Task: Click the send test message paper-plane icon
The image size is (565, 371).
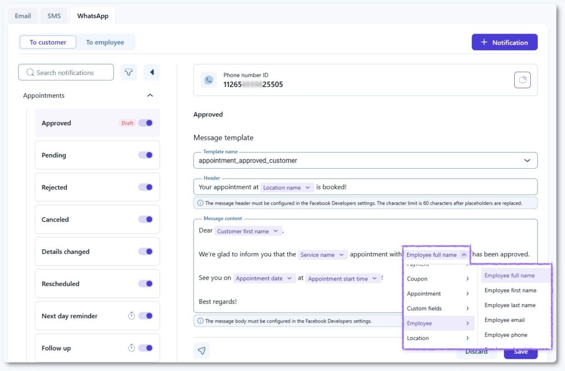Action: (201, 351)
